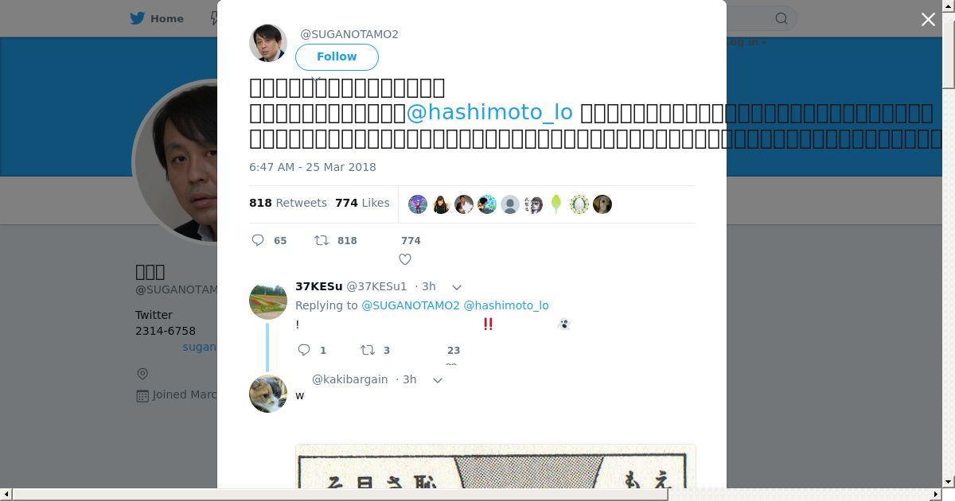The height and width of the screenshot is (501, 955).
Task: Click the horizontal scrollbar at bottom
Action: 340,495
